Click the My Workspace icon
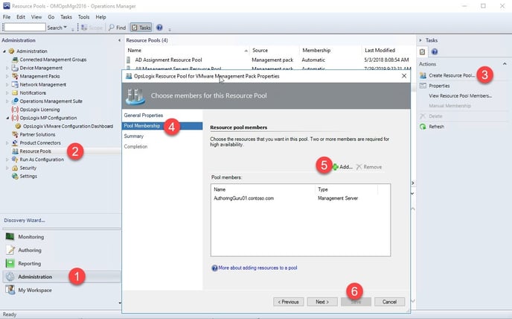This screenshot has width=512, height=319. (10, 290)
